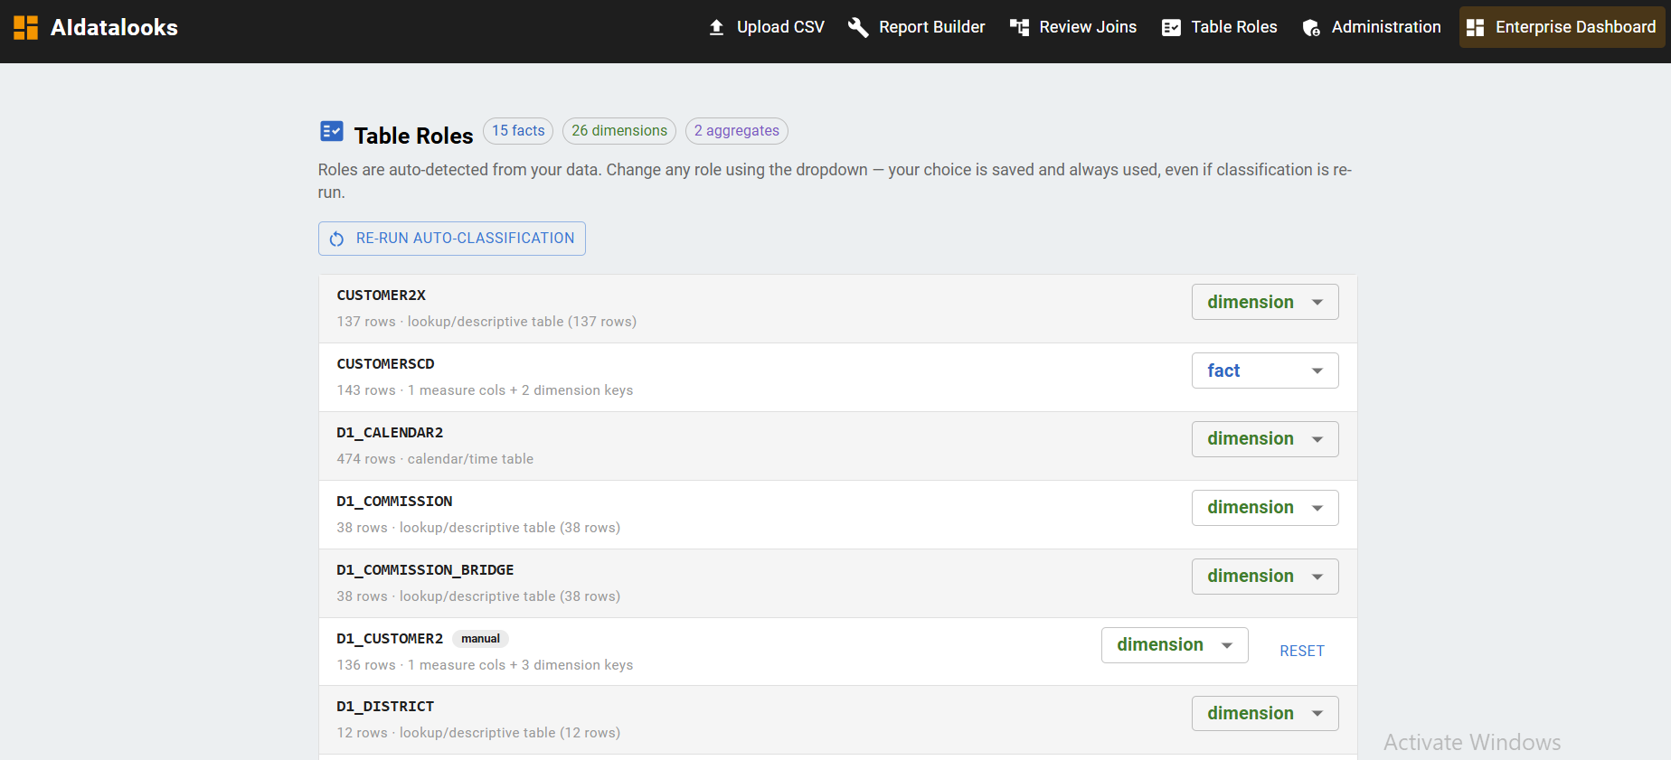Click '136 rows · 1 measure cols + 3 dimension keys'
The width and height of the screenshot is (1671, 760).
485,665
